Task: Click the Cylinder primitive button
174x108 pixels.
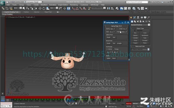Action: point(135,38)
